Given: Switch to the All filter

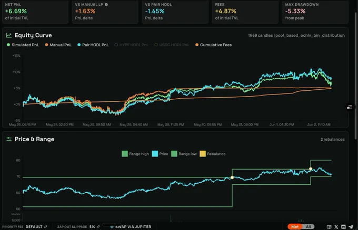Looking at the screenshot, I should click(x=309, y=227).
